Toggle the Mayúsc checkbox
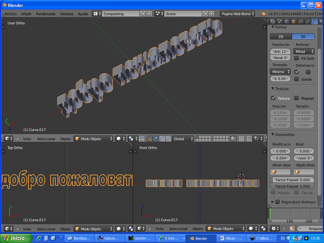 (x=273, y=192)
